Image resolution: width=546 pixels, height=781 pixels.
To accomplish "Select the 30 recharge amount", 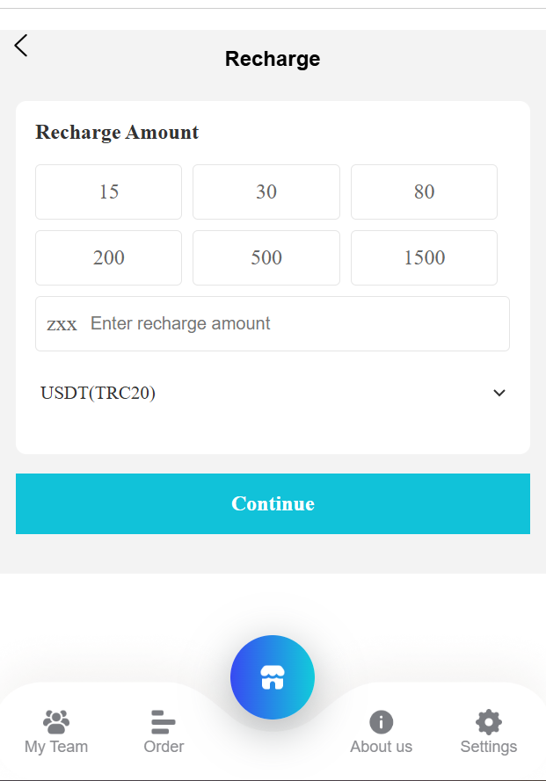I will pos(266,192).
